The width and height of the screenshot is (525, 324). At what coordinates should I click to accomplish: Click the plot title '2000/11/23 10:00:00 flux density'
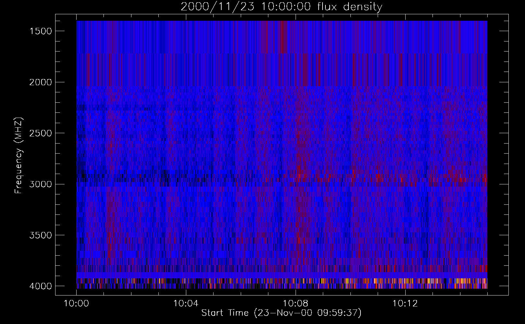point(281,6)
